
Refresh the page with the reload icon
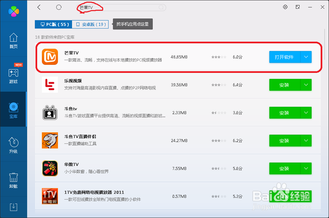tap(59, 7)
